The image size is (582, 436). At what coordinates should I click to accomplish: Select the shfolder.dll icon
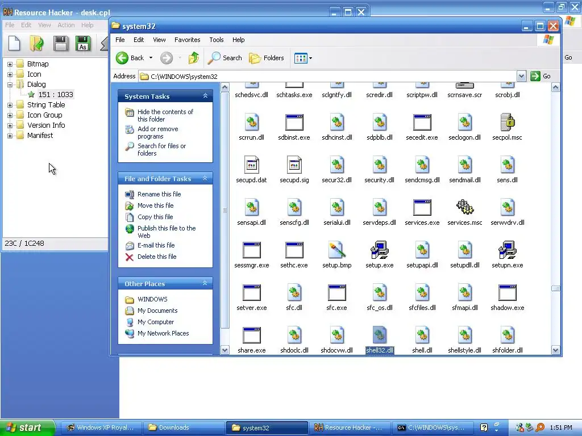coord(508,335)
